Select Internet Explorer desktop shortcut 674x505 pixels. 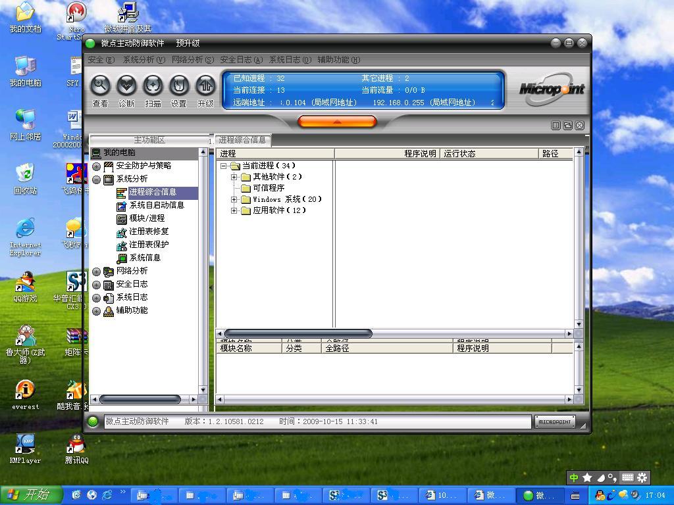(26, 237)
